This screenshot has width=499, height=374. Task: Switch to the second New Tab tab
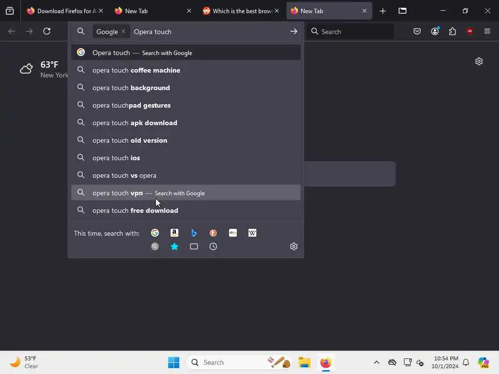coord(329,11)
